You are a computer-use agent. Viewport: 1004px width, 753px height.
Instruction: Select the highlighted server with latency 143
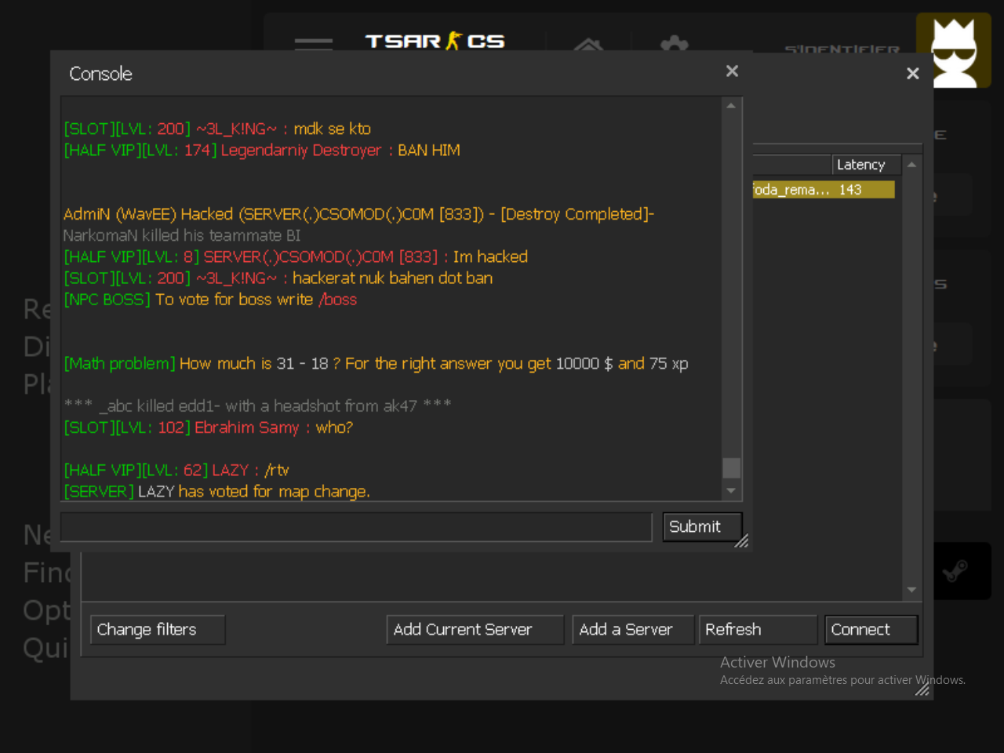click(822, 190)
